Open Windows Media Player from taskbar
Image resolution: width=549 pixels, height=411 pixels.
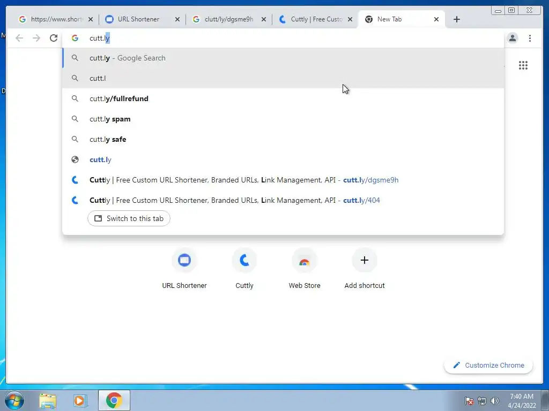tap(80, 401)
